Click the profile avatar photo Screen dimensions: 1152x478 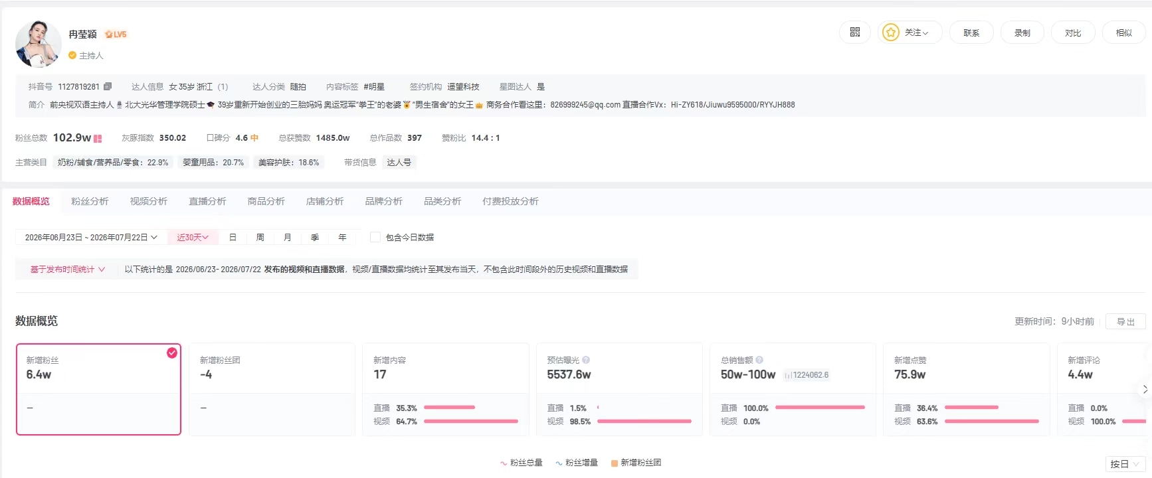click(x=39, y=44)
